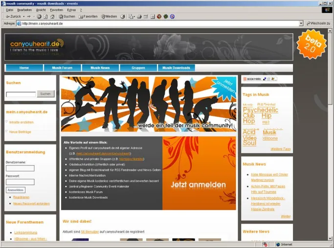Screen dimensions: 334x248
Task: Open the 56 Benutzer link
Action: pos(89,231)
